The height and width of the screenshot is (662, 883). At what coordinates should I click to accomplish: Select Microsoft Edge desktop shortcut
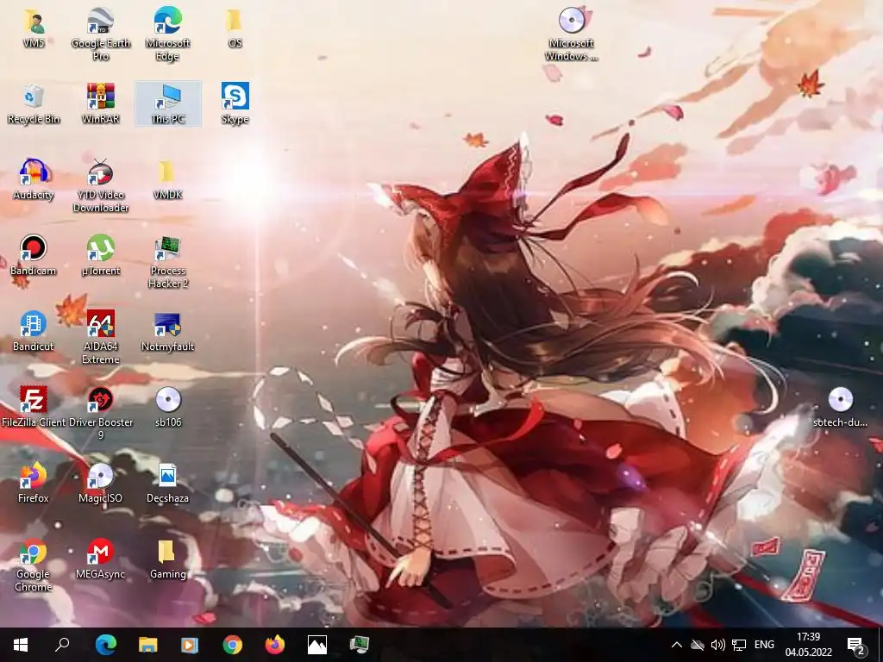pos(168,34)
